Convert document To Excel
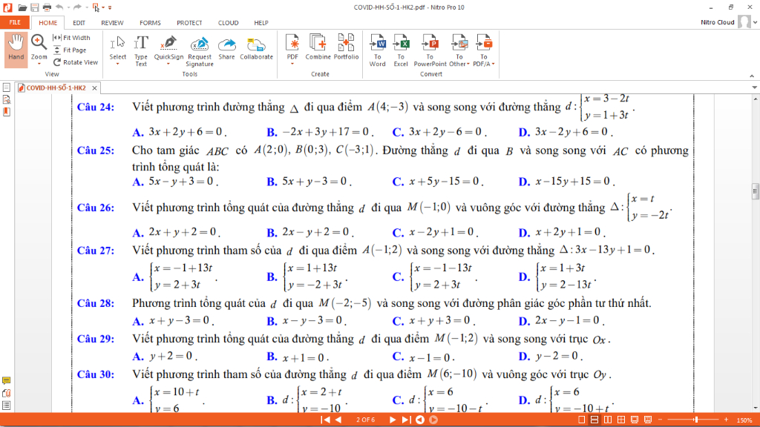Screen dimensions: 760x427 pos(401,50)
